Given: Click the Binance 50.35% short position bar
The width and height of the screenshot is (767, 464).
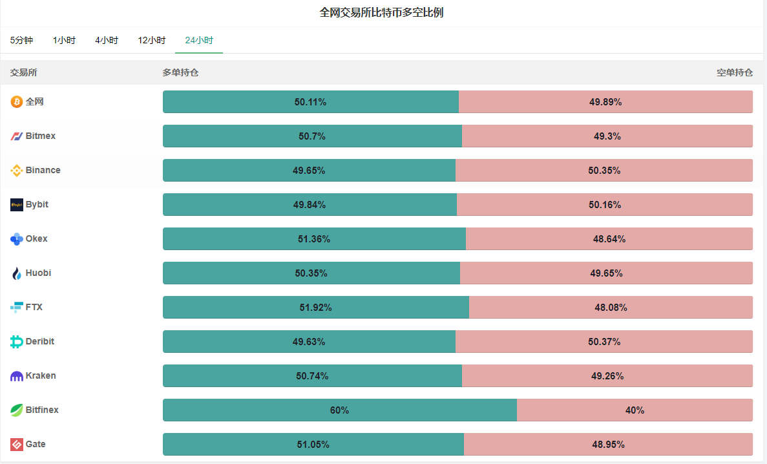Looking at the screenshot, I should [x=604, y=171].
